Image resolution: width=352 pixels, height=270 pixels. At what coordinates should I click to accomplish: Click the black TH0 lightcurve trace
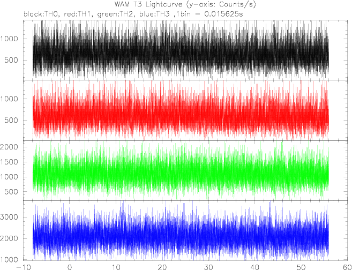coord(181,50)
